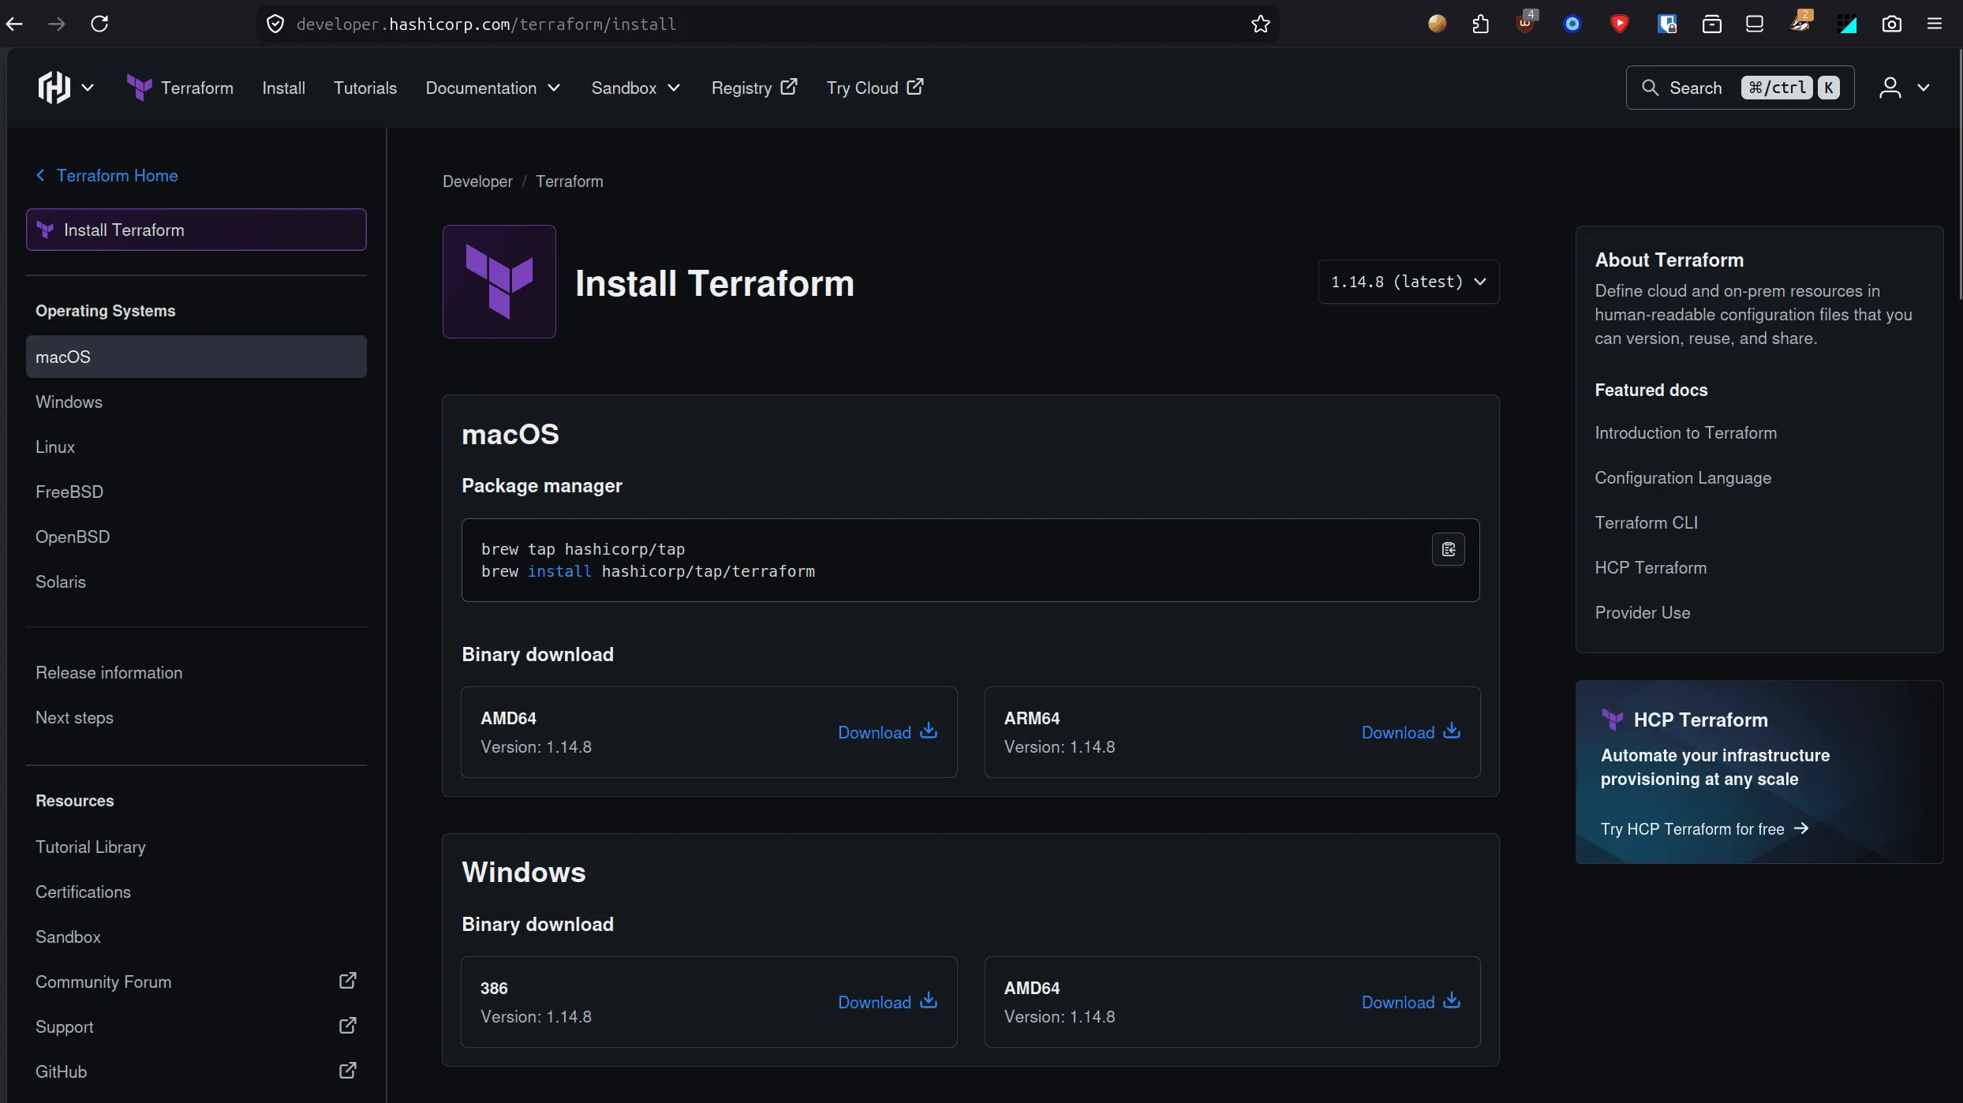Viewport: 1963px width, 1103px height.
Task: Open Community Forum link
Action: pos(196,981)
